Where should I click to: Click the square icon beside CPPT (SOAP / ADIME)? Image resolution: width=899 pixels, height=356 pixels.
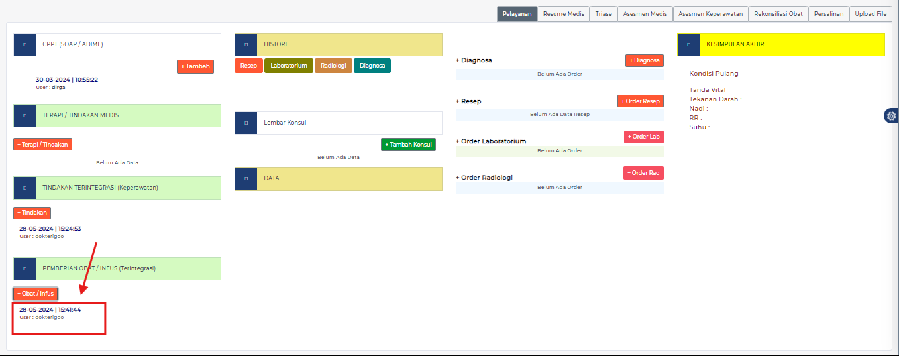click(25, 44)
